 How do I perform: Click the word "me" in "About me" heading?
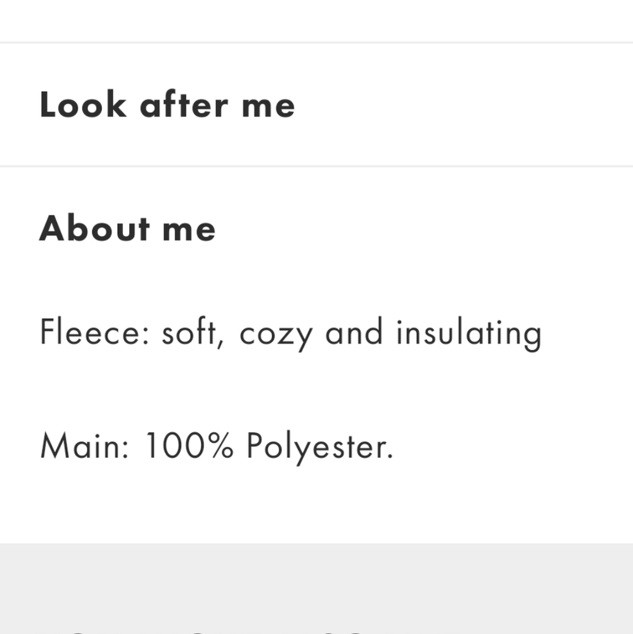pos(189,230)
